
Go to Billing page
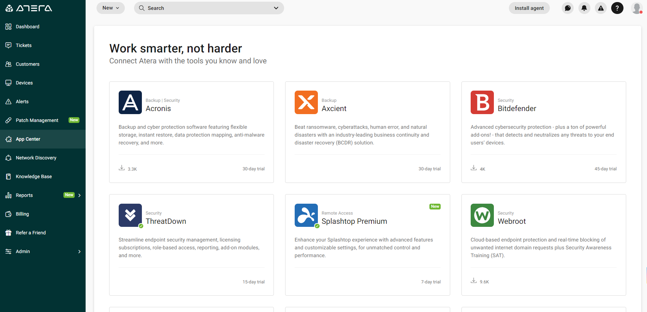point(43,214)
